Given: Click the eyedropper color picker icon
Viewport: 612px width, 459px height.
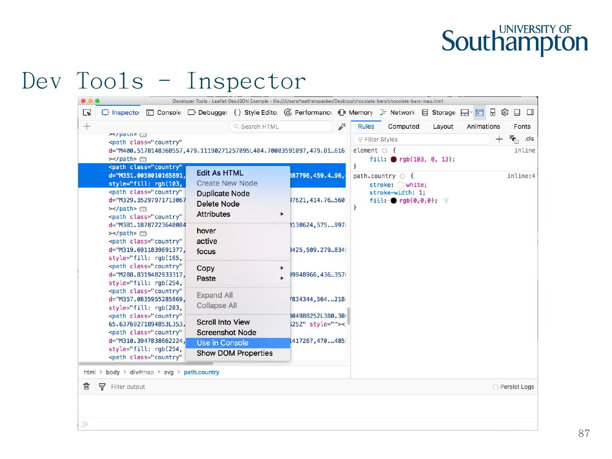Looking at the screenshot, I should point(342,127).
